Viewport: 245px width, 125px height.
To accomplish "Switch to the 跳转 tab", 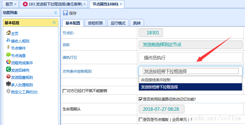I will (x=137, y=23).
